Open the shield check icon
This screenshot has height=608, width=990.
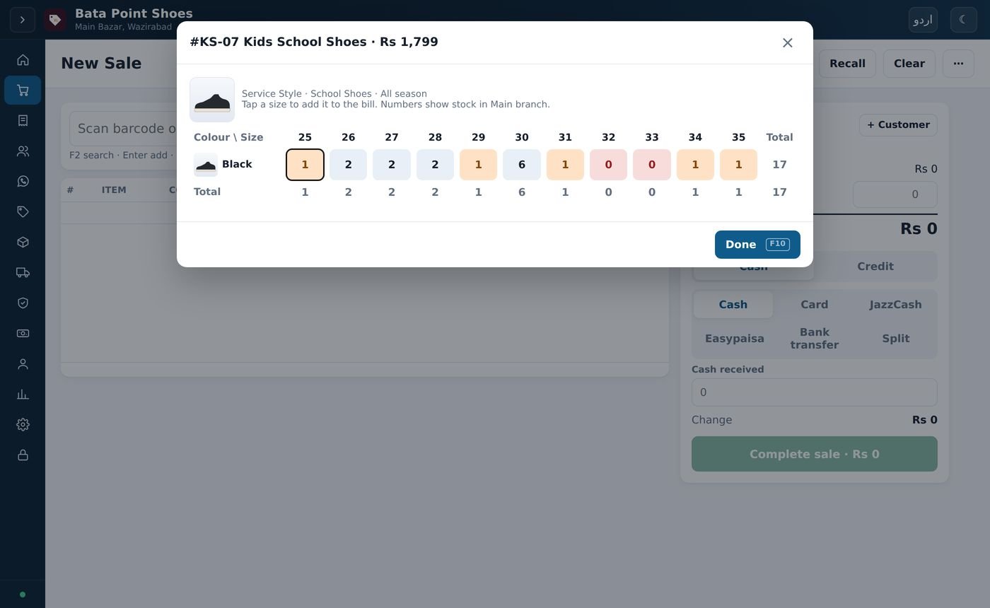pos(23,303)
